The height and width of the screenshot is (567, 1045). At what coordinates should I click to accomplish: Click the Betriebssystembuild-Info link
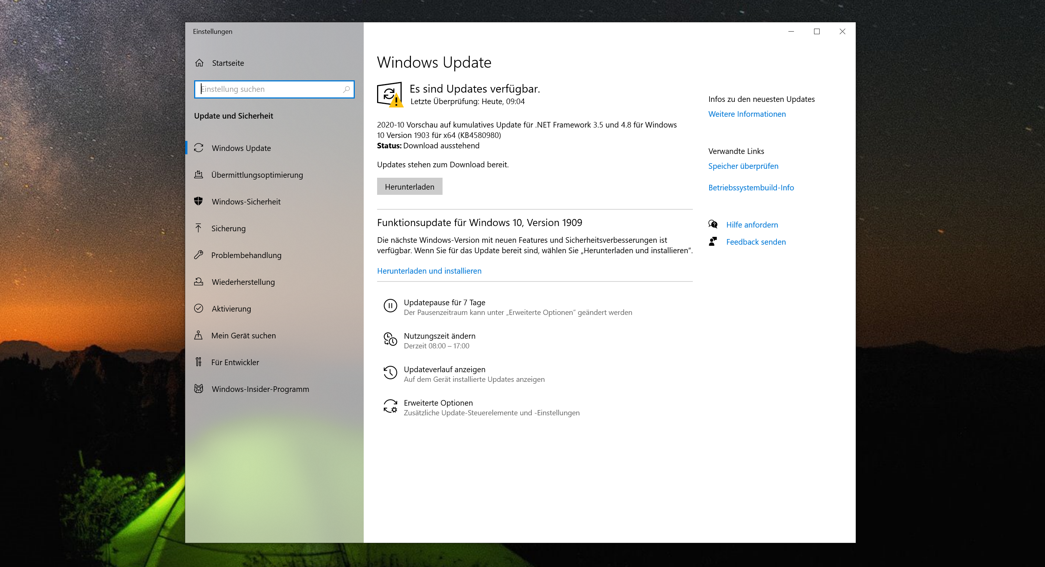[x=750, y=187]
